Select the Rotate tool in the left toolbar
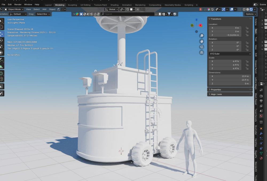The image size is (267, 181). pos(1,40)
